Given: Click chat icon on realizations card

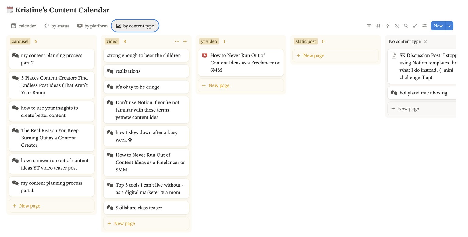Looking at the screenshot, I should pos(110,71).
